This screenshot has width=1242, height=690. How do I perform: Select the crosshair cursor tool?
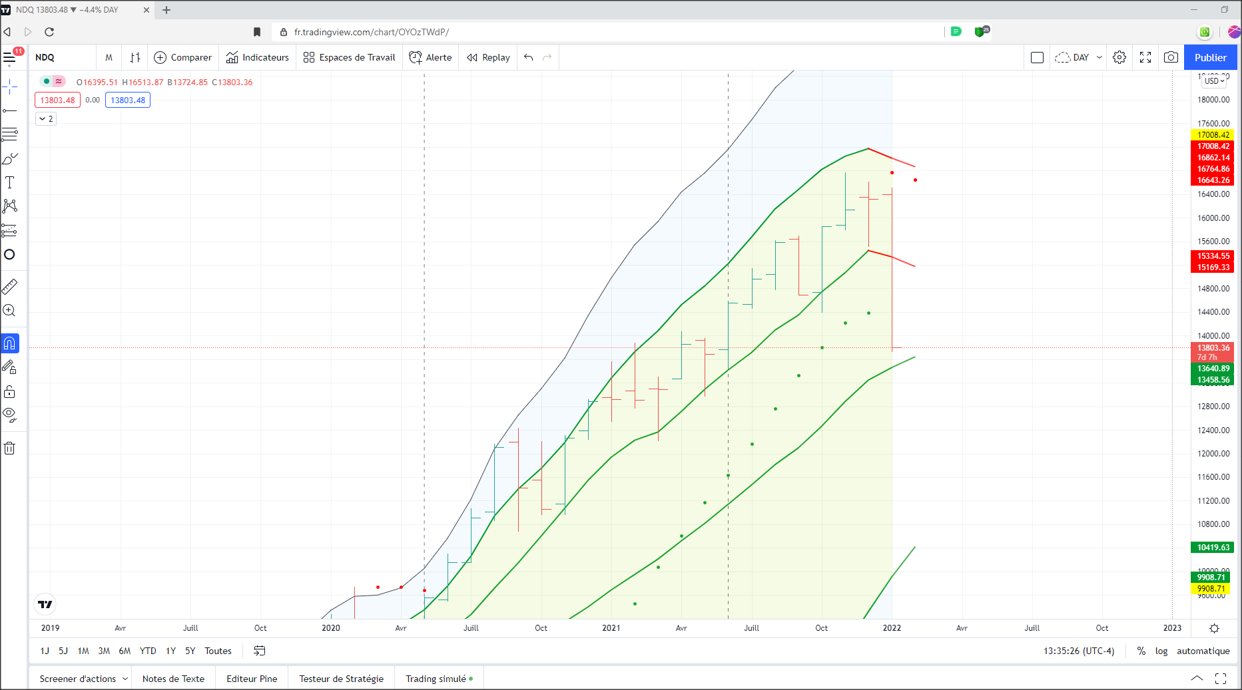pos(10,86)
